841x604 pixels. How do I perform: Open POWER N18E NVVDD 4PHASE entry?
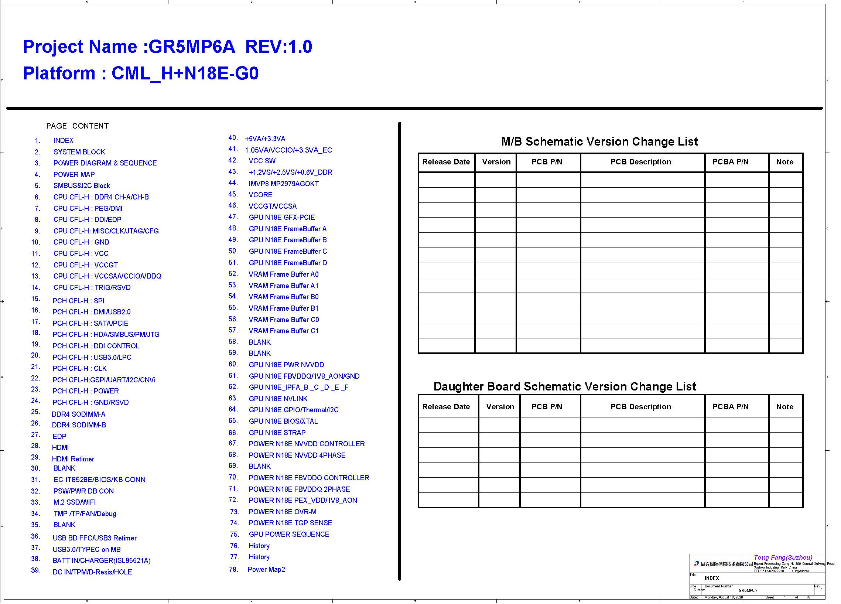point(297,456)
